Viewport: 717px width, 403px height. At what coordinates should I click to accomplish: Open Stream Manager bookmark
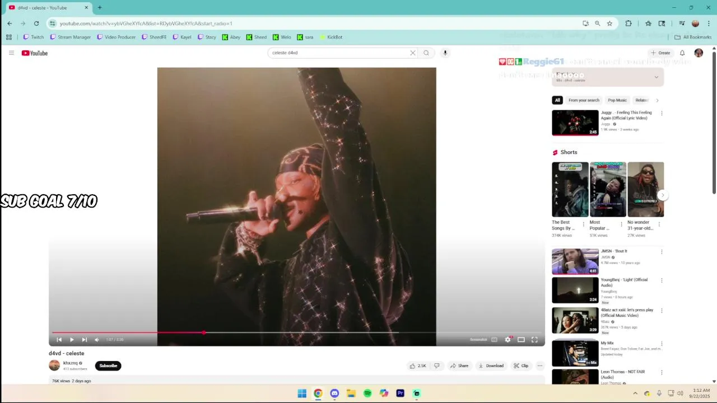pyautogui.click(x=71, y=37)
